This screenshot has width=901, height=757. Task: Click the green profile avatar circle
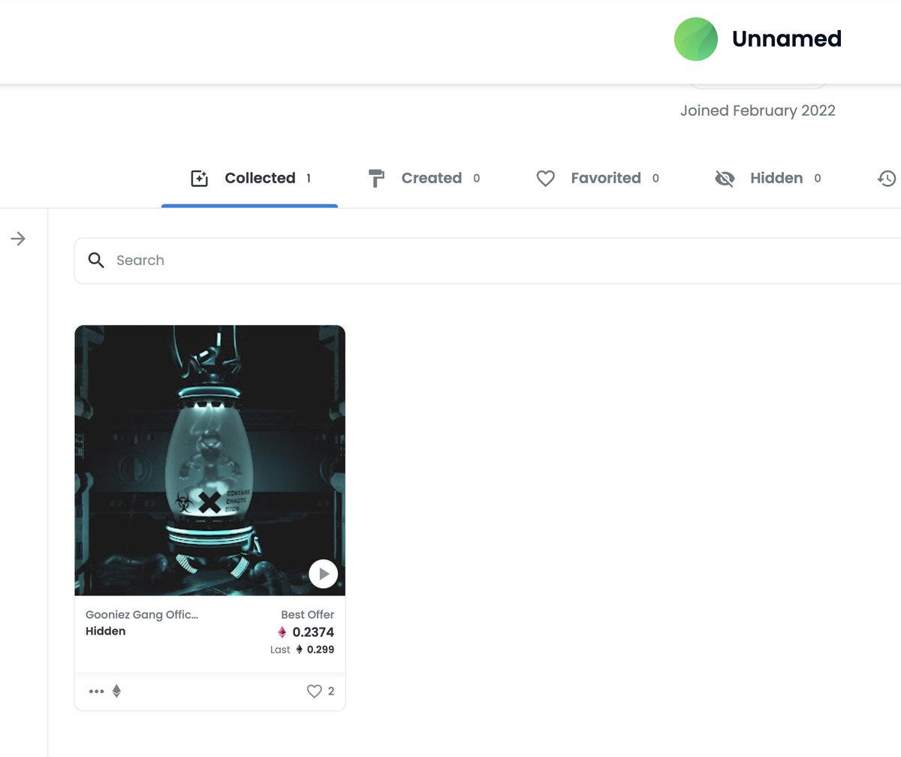click(696, 39)
